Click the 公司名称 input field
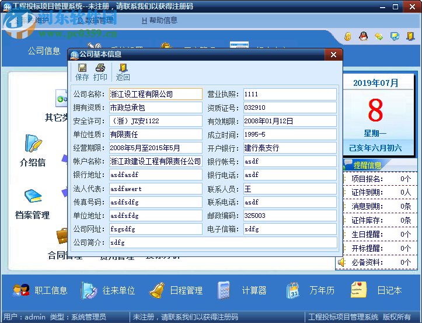 pyautogui.click(x=156, y=94)
